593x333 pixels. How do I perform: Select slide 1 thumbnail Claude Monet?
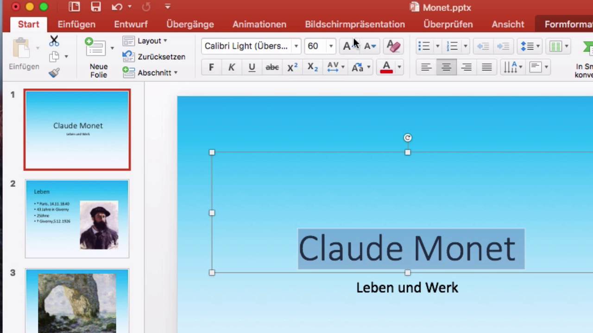pyautogui.click(x=77, y=130)
